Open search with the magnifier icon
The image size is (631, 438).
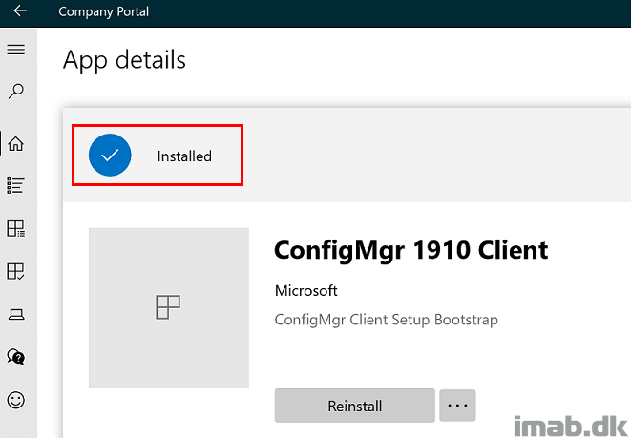[x=15, y=92]
